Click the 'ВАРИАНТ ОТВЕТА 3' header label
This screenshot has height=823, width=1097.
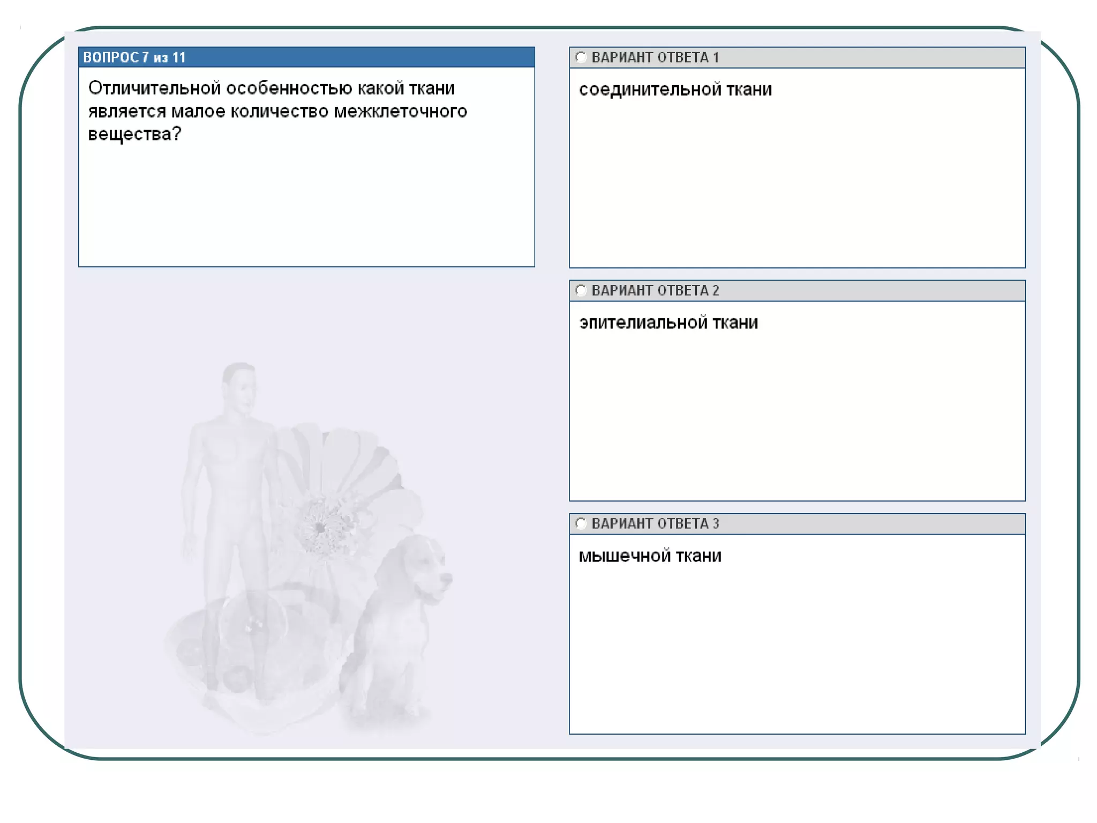655,523
